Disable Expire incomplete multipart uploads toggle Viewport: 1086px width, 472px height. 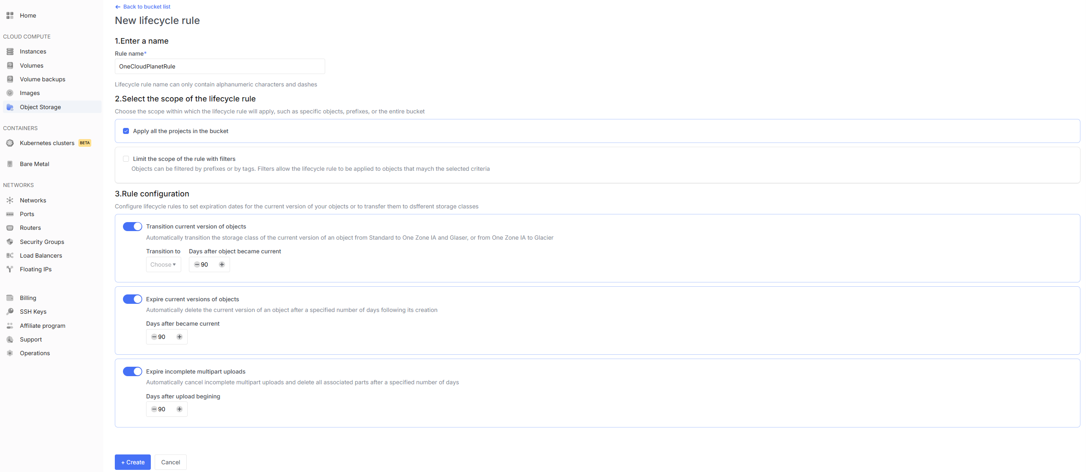[132, 371]
